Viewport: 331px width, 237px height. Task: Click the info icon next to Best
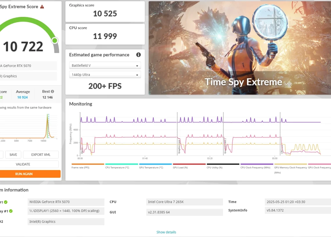[52, 91]
